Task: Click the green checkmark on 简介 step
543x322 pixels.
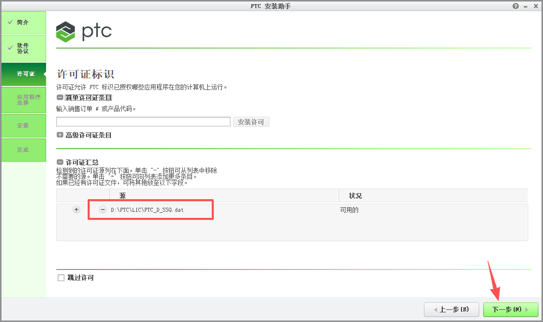Action: [10, 22]
